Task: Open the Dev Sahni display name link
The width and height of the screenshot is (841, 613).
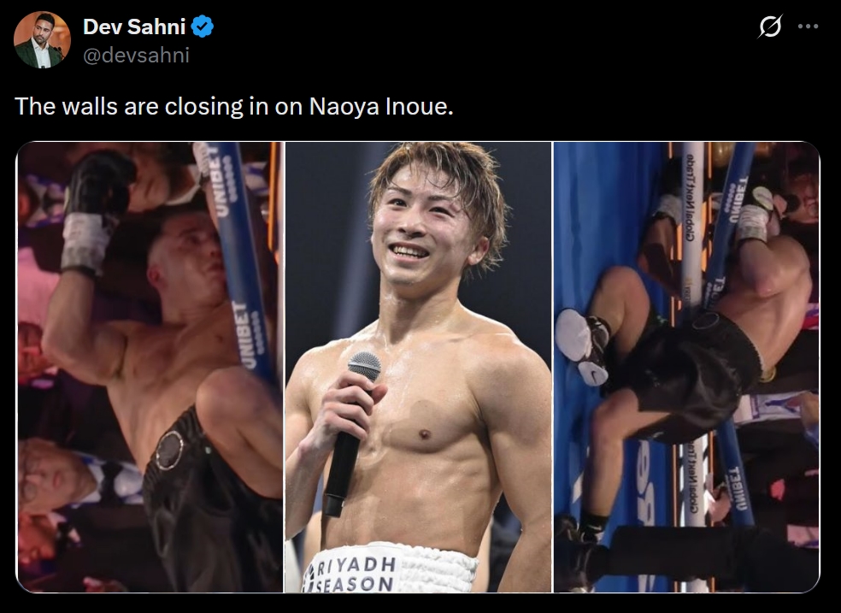Action: tap(134, 27)
